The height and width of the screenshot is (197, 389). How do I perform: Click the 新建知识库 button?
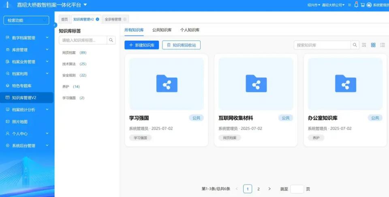[141, 45]
